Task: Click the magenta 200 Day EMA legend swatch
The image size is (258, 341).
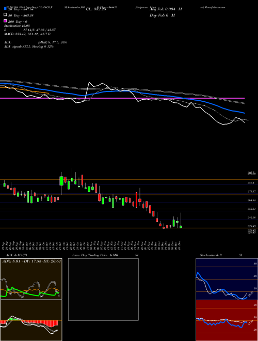Action: [x=5, y=21]
